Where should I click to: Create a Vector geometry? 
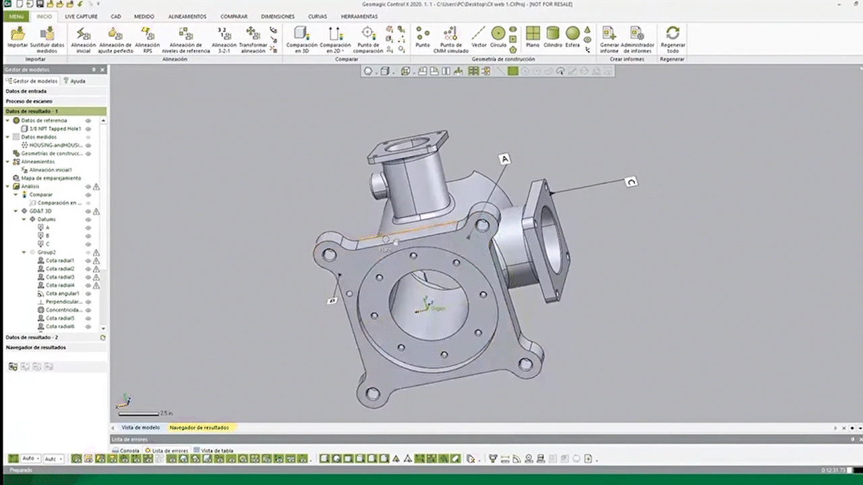pos(479,37)
